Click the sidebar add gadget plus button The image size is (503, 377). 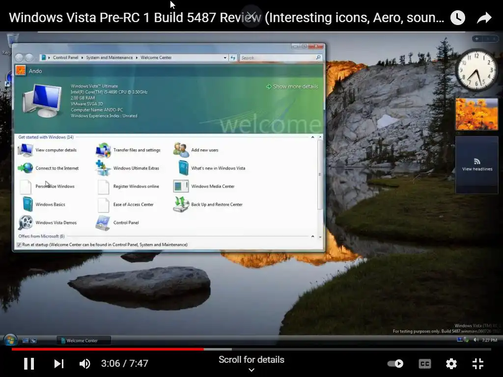tap(477, 39)
